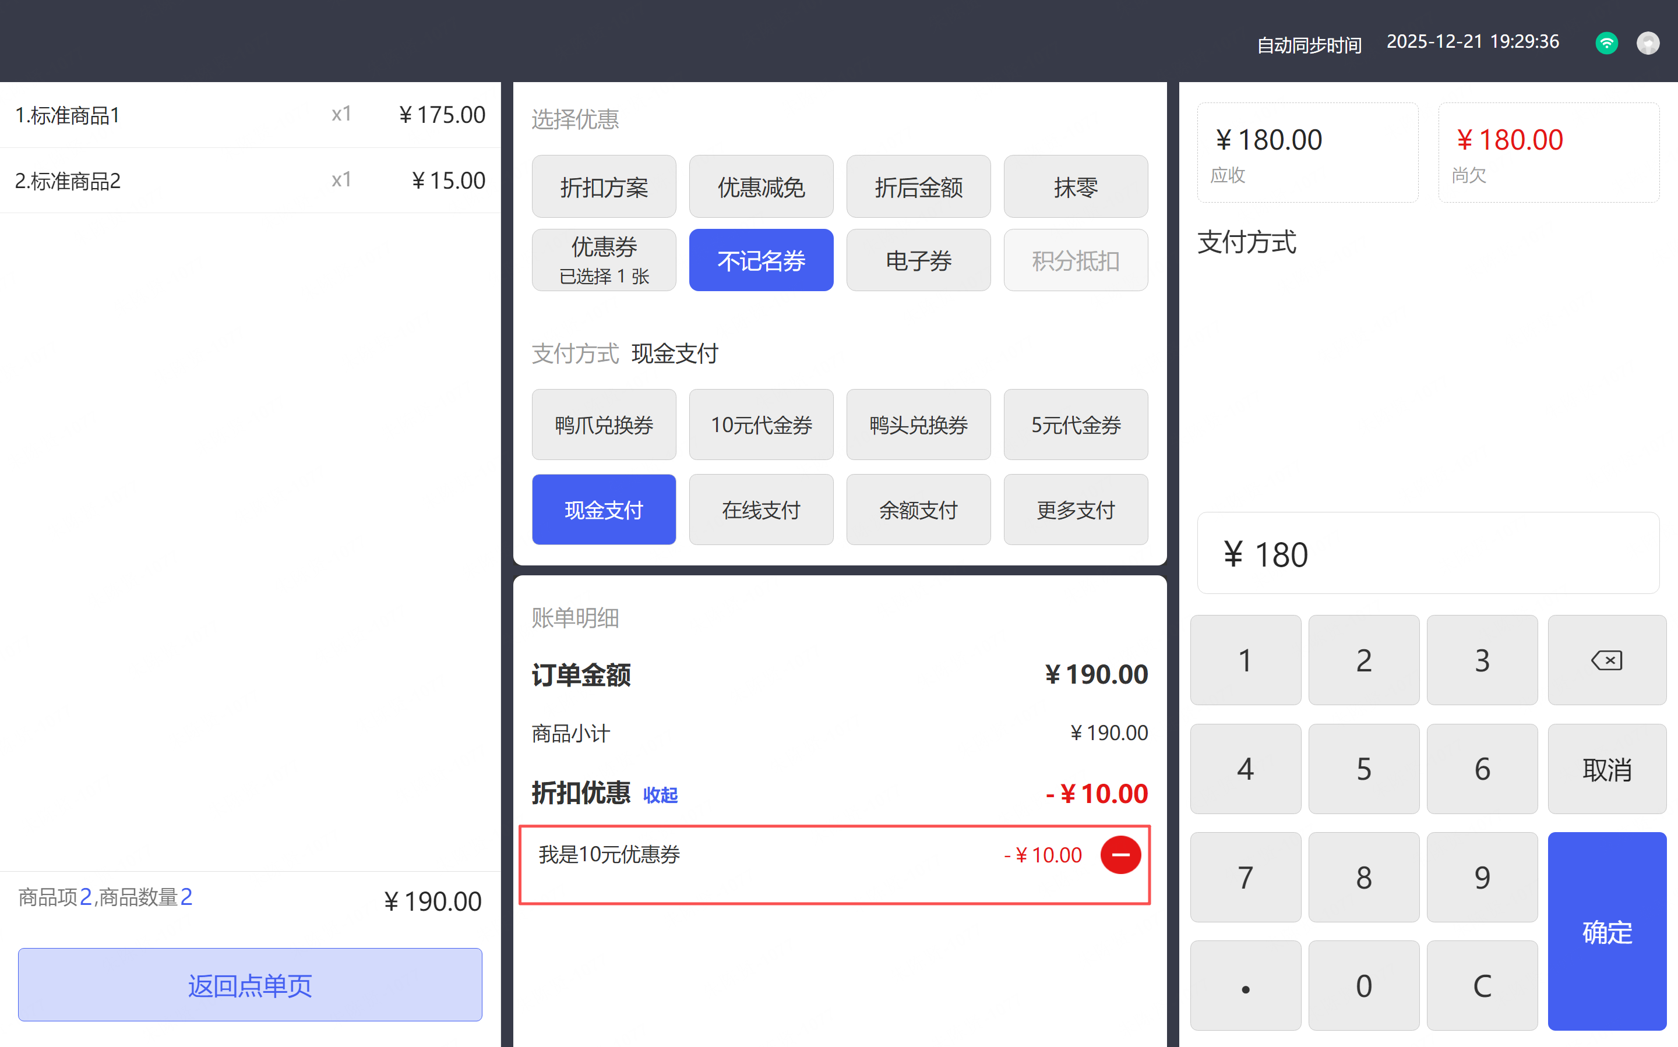Choose the 10元代金券 voucher
The image size is (1678, 1047).
click(761, 425)
